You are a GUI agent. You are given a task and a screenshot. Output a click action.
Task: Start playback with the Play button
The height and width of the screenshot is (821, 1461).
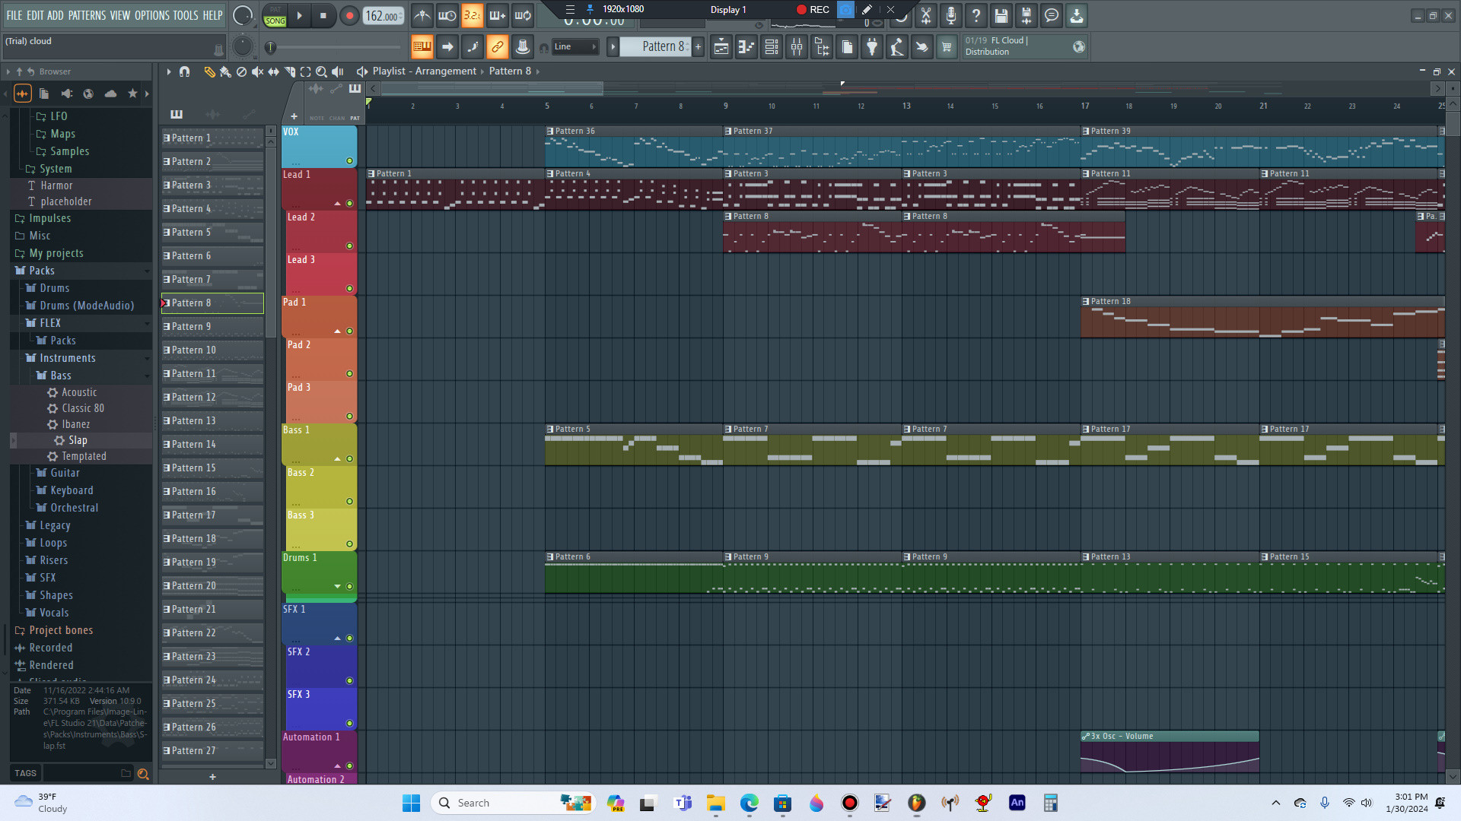299,15
